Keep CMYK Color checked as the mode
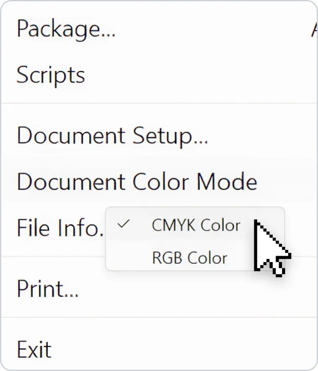This screenshot has width=318, height=371. [x=196, y=225]
